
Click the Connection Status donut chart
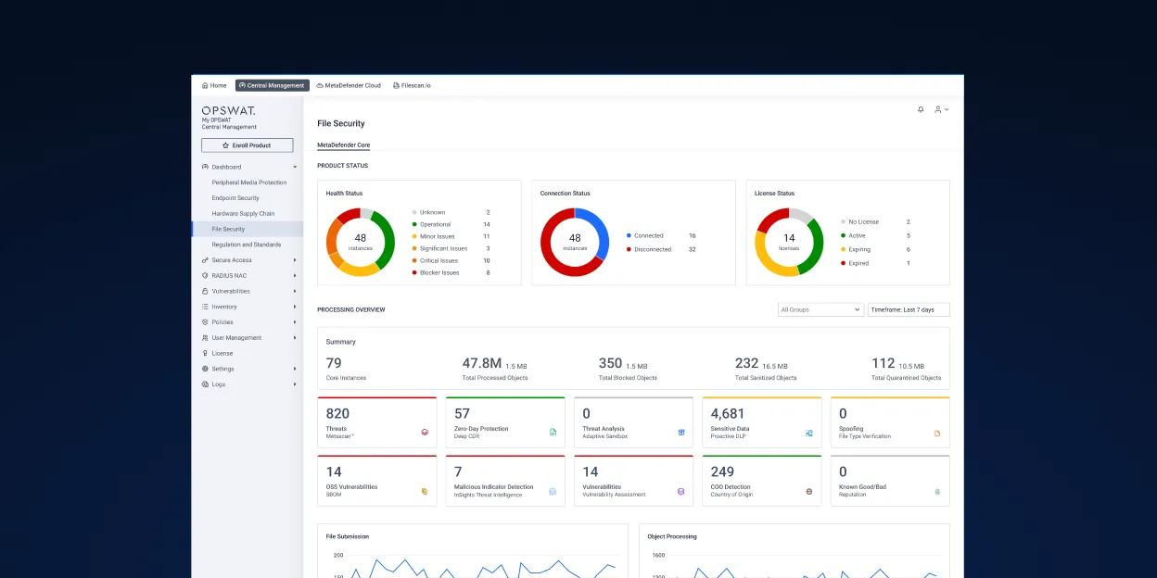coord(575,242)
